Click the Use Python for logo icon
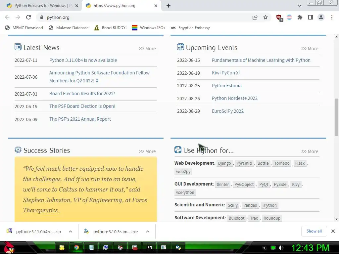The image size is (339, 254). (x=178, y=150)
